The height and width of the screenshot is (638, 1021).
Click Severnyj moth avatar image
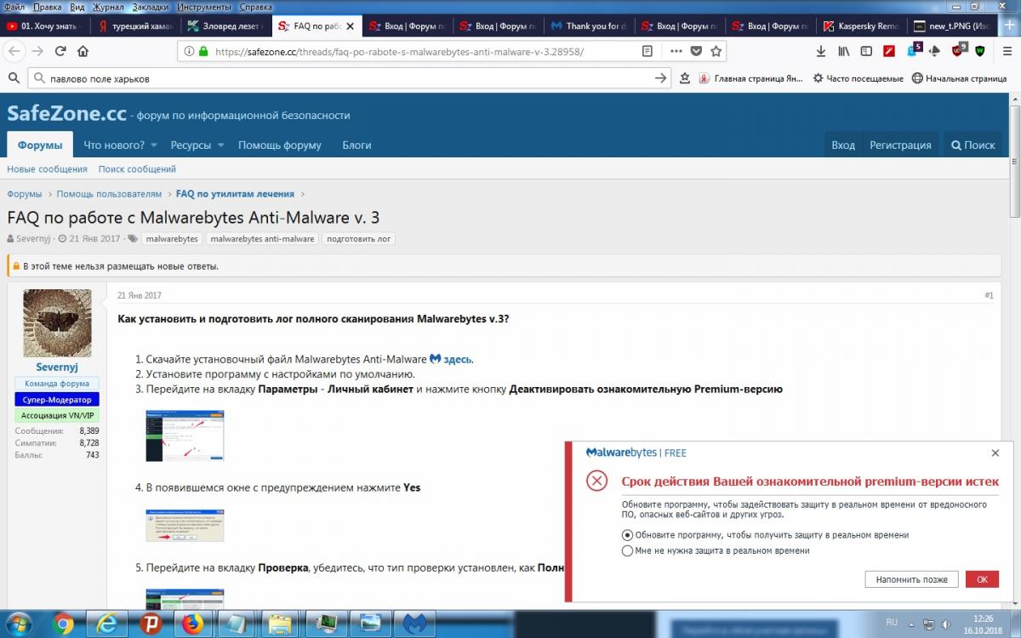point(57,322)
